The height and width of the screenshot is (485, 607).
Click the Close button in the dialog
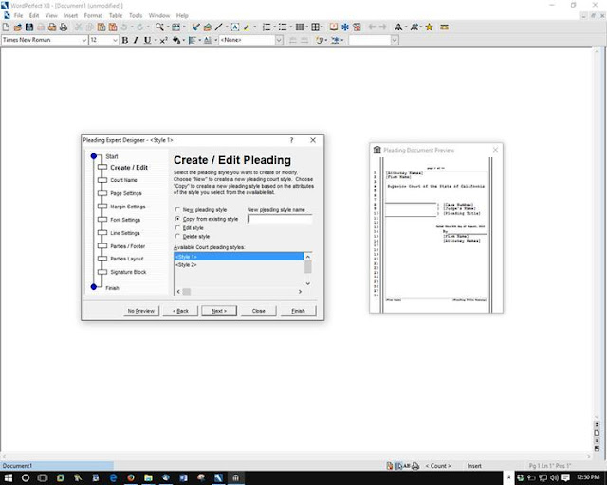[x=259, y=311]
